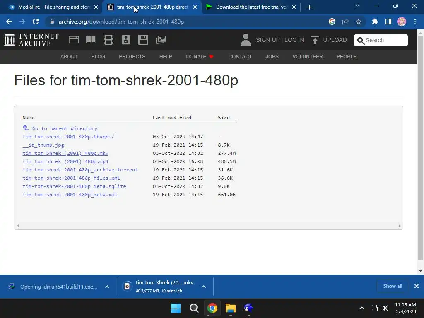Screen dimensions: 424x318
Task: Click UPLOAD link text
Action: [335, 40]
